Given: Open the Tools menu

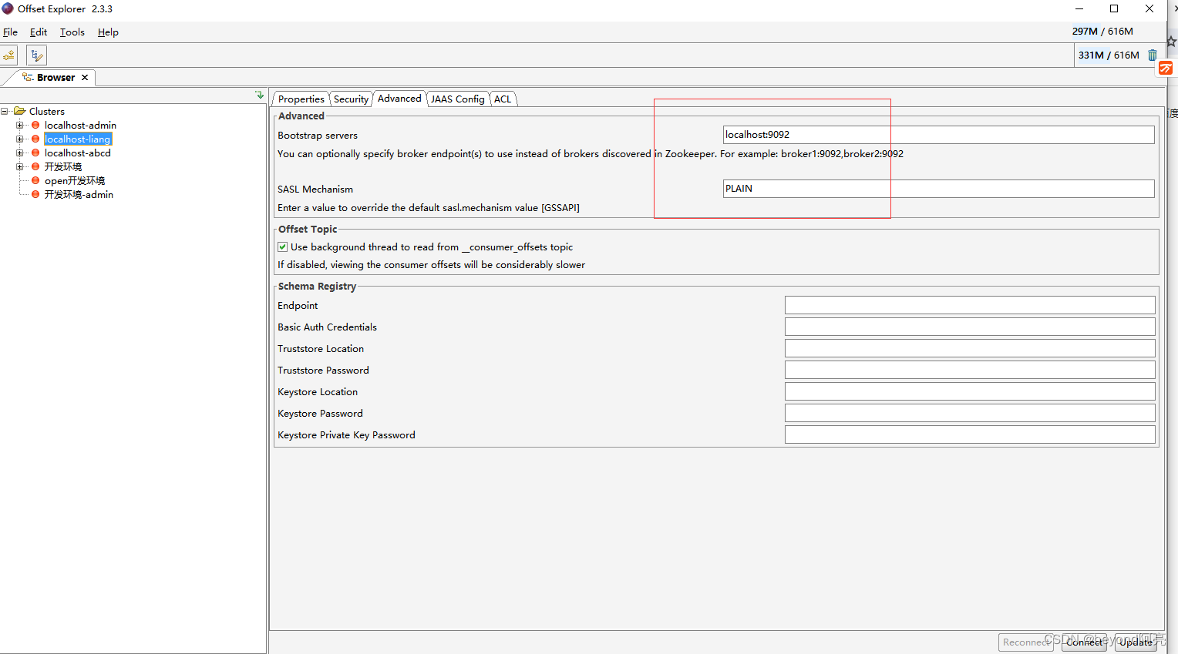Looking at the screenshot, I should tap(72, 32).
